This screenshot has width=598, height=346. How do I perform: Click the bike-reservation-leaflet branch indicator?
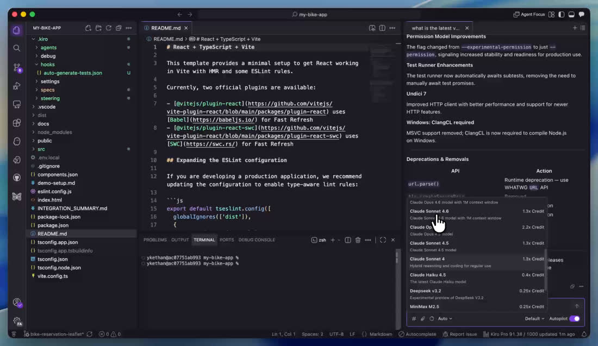54,334
